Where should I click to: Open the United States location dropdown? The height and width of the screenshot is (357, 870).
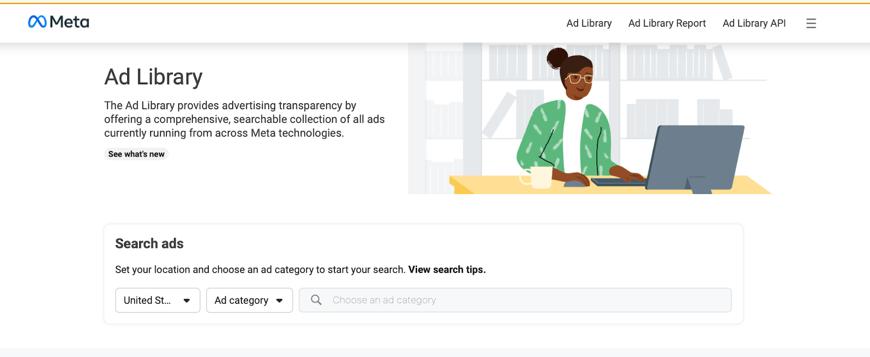click(x=157, y=300)
